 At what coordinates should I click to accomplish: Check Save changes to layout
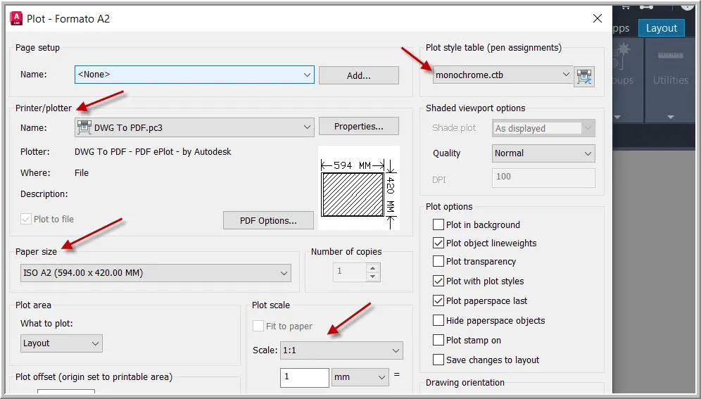[438, 360]
